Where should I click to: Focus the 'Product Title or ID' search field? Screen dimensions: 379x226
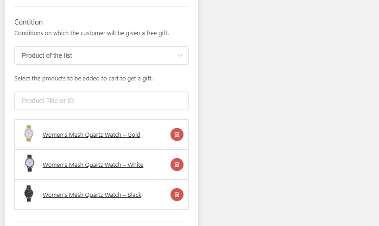click(101, 101)
